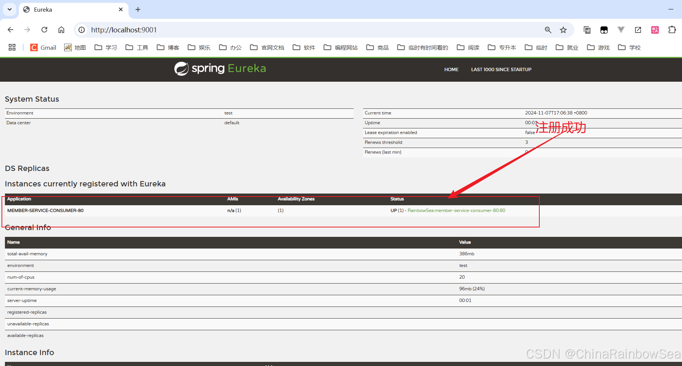Open the 阅读 bookmark folder
This screenshot has width=682, height=366.
pos(468,47)
